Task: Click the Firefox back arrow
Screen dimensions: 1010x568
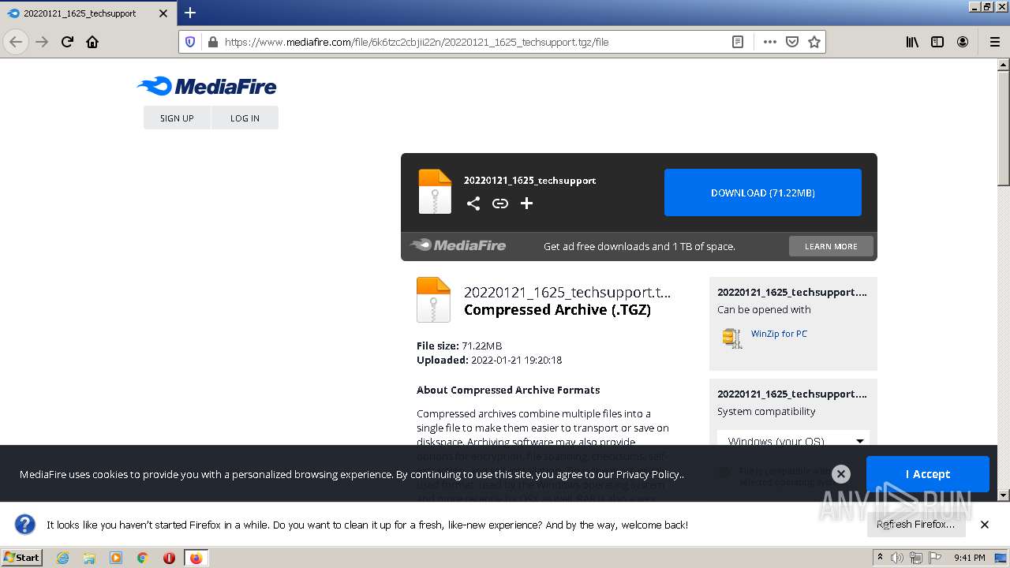Action: coord(16,42)
